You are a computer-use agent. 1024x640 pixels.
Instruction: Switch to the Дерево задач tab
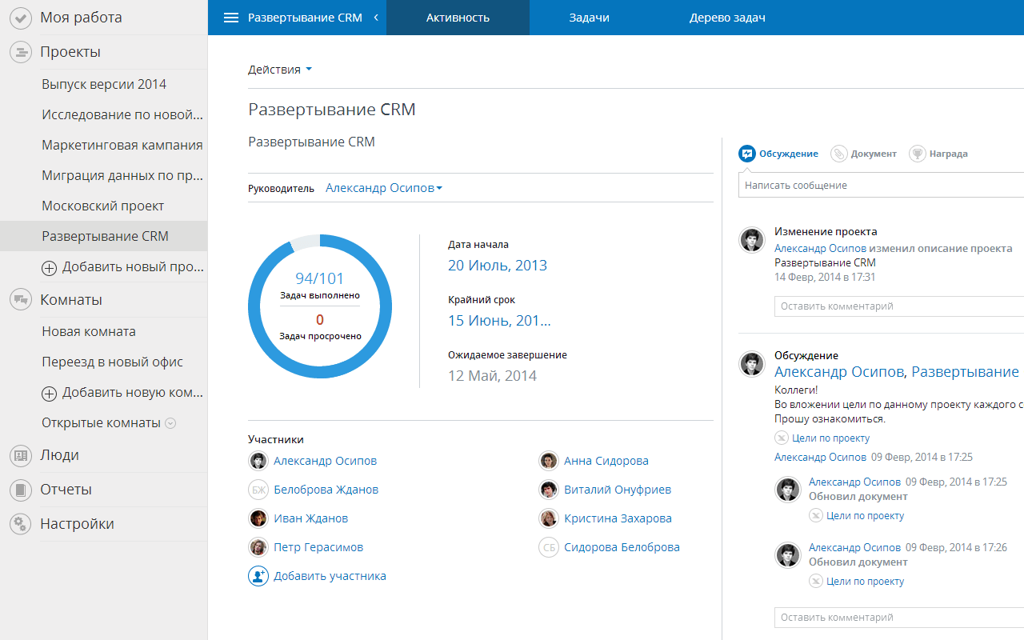727,18
